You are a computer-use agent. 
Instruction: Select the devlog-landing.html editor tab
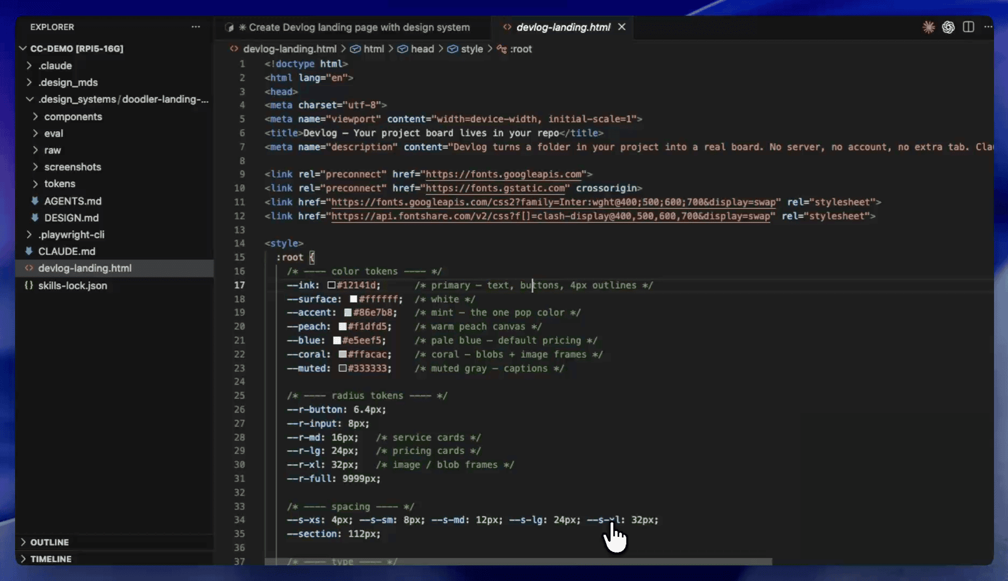coord(563,27)
